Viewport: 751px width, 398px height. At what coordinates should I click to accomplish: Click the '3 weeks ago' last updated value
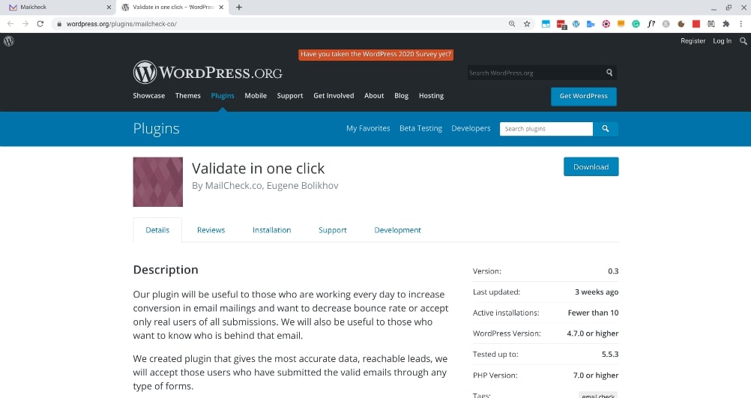(x=597, y=292)
